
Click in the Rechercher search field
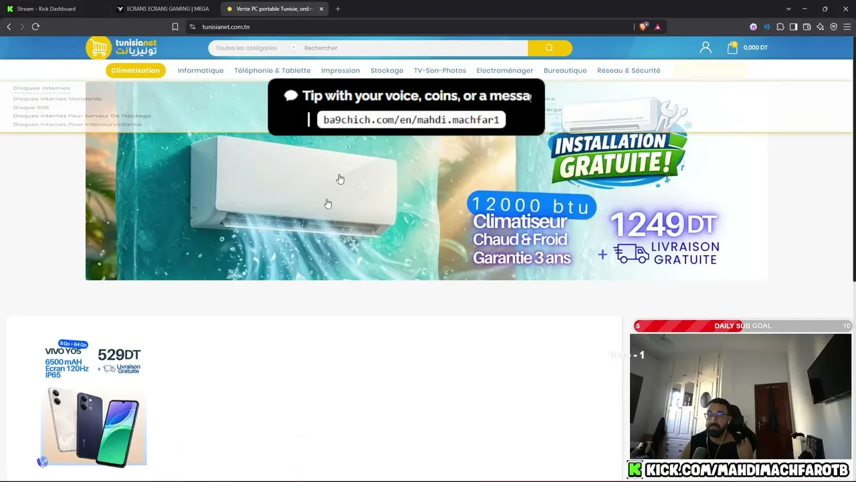click(413, 48)
